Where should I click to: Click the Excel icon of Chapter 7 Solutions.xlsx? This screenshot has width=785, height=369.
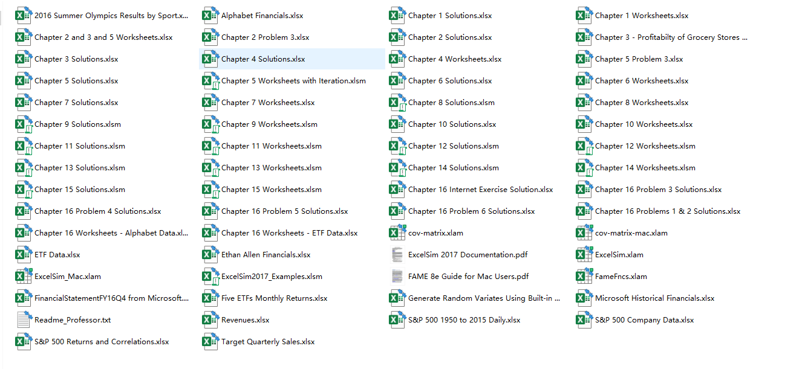(24, 103)
